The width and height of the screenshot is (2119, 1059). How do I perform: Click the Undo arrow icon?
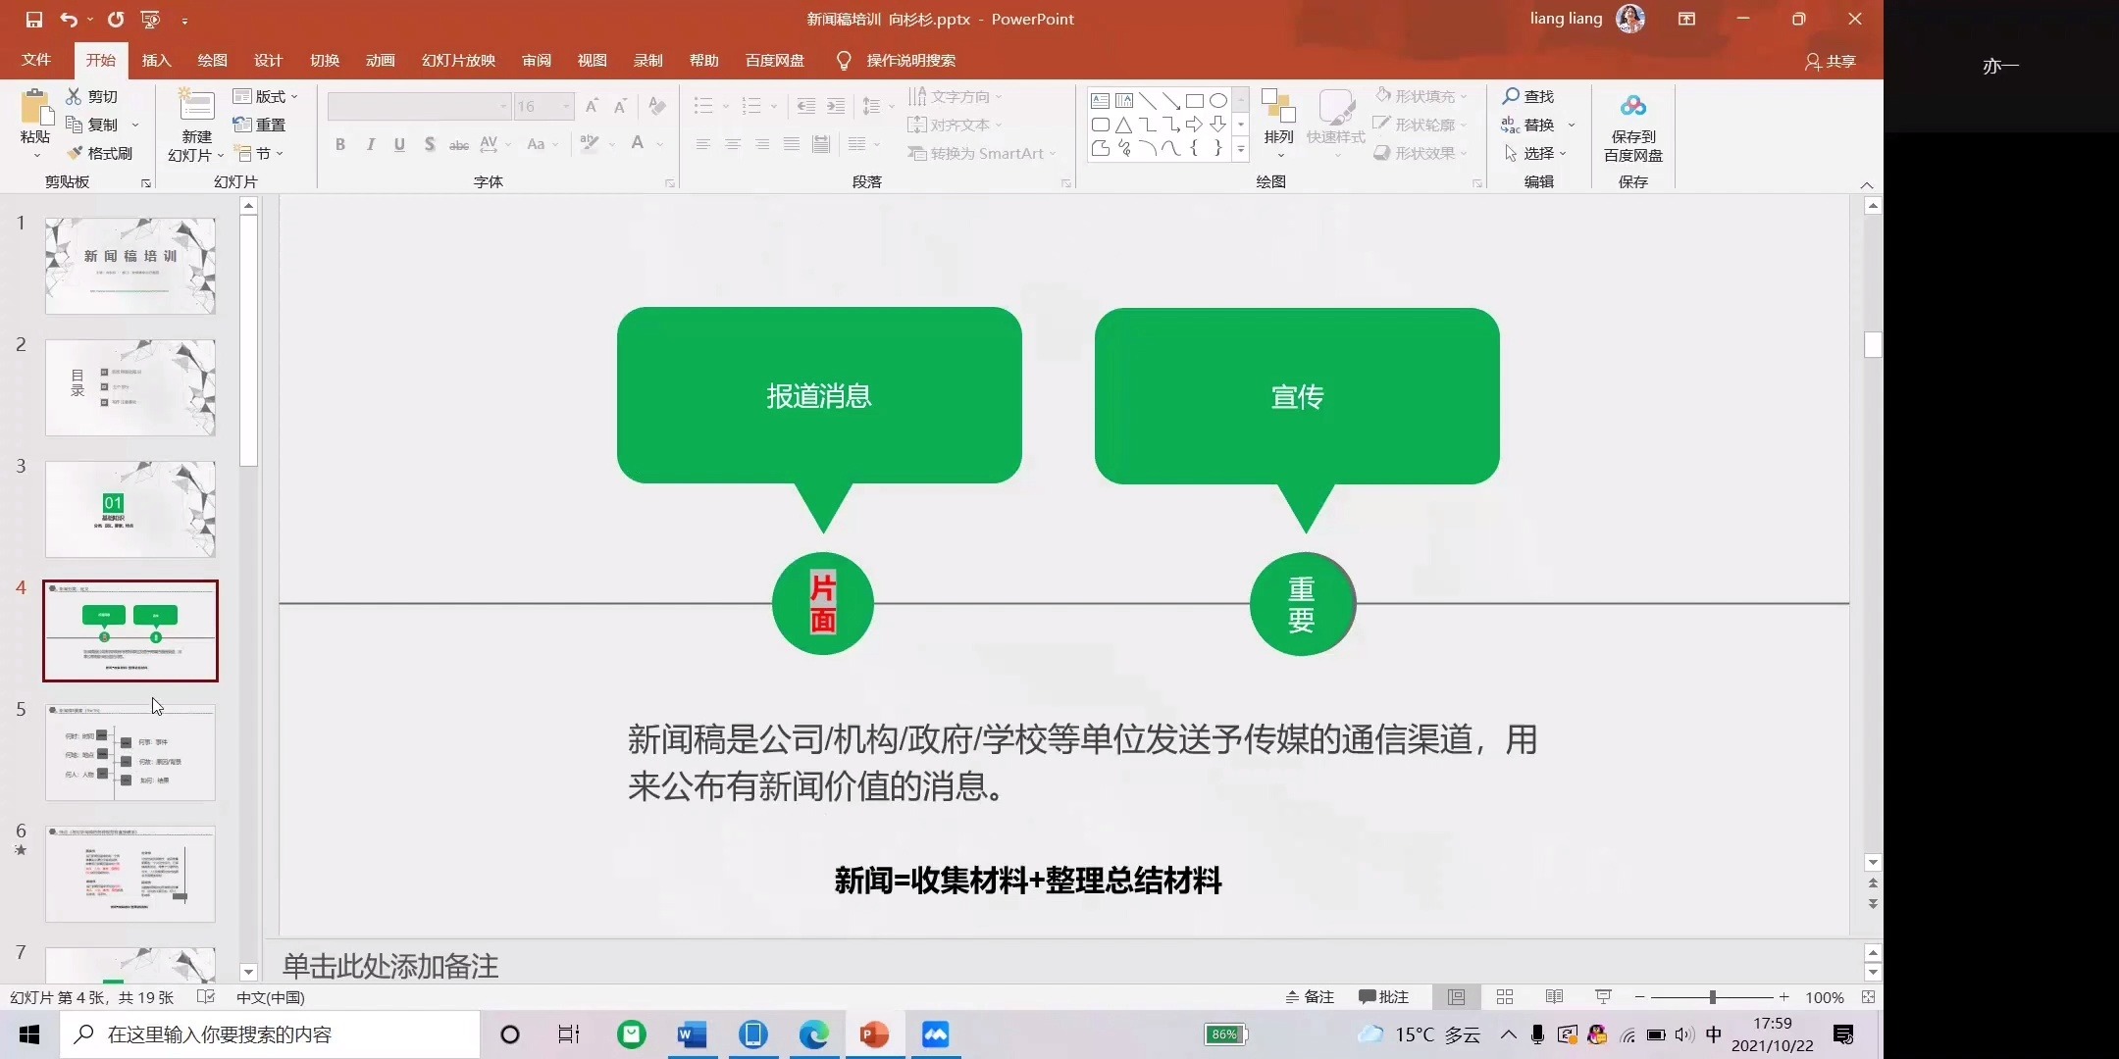tap(68, 19)
